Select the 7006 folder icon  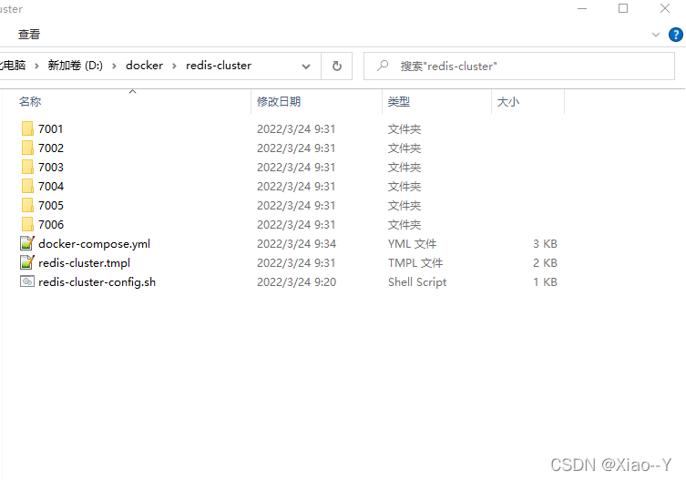(x=26, y=225)
